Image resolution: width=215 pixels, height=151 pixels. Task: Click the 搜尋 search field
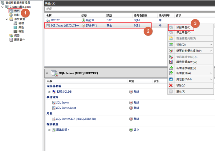click(129, 9)
